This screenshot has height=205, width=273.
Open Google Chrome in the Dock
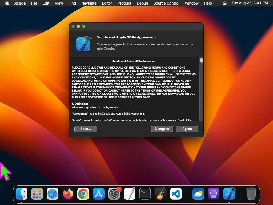[x=83, y=194]
